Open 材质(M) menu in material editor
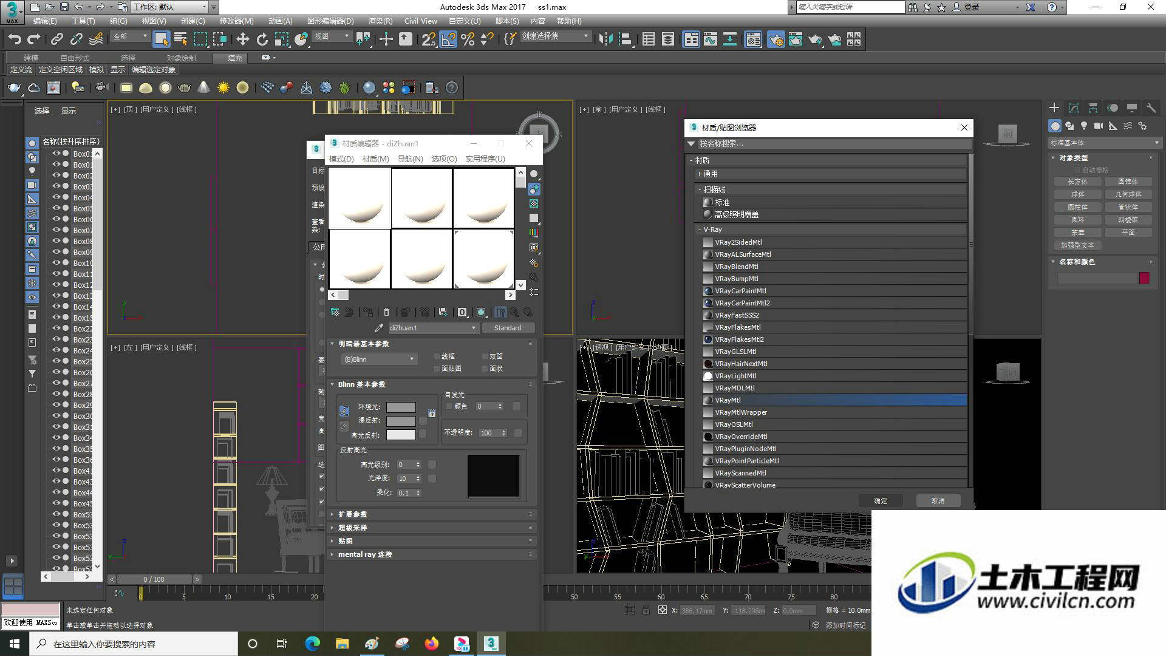This screenshot has height=657, width=1166. coord(375,158)
